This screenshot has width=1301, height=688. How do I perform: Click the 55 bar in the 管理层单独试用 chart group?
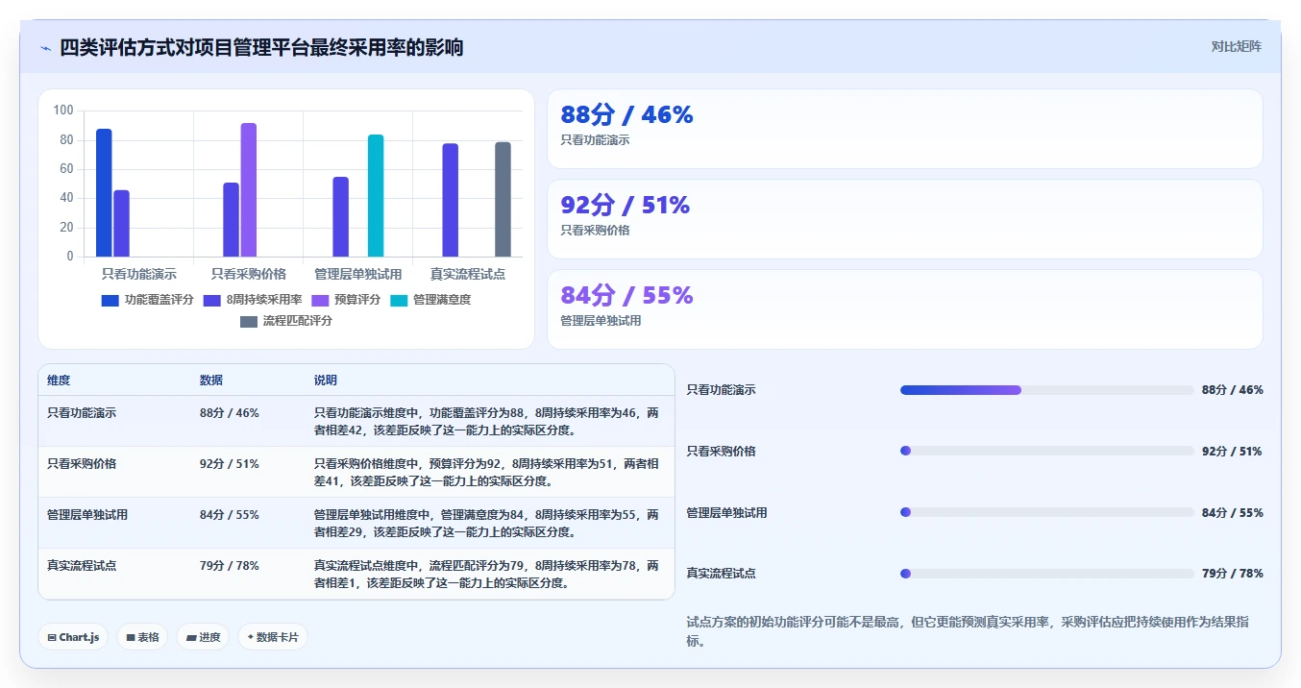coord(340,216)
